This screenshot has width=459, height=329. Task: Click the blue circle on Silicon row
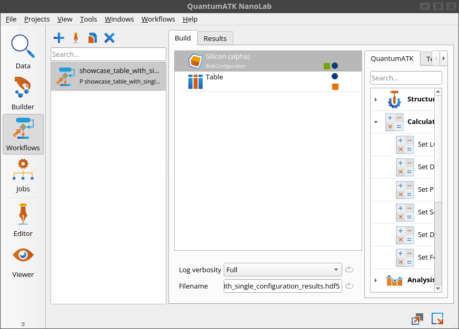click(x=335, y=66)
